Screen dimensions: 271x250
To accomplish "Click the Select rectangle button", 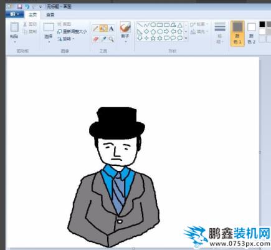I will 49,31.
